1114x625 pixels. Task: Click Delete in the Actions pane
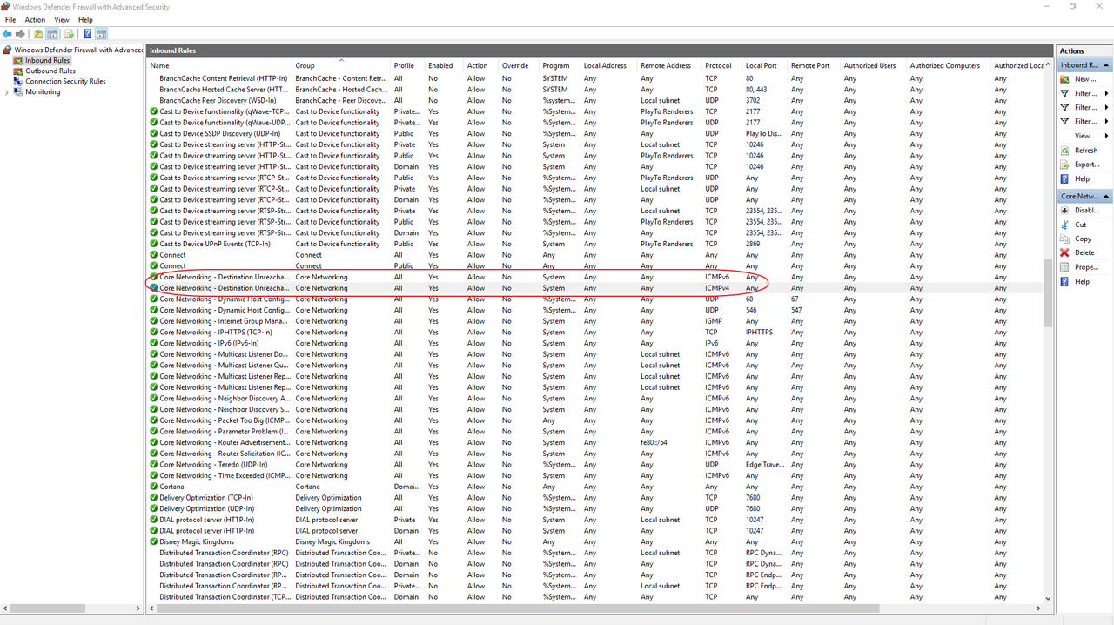coord(1084,253)
